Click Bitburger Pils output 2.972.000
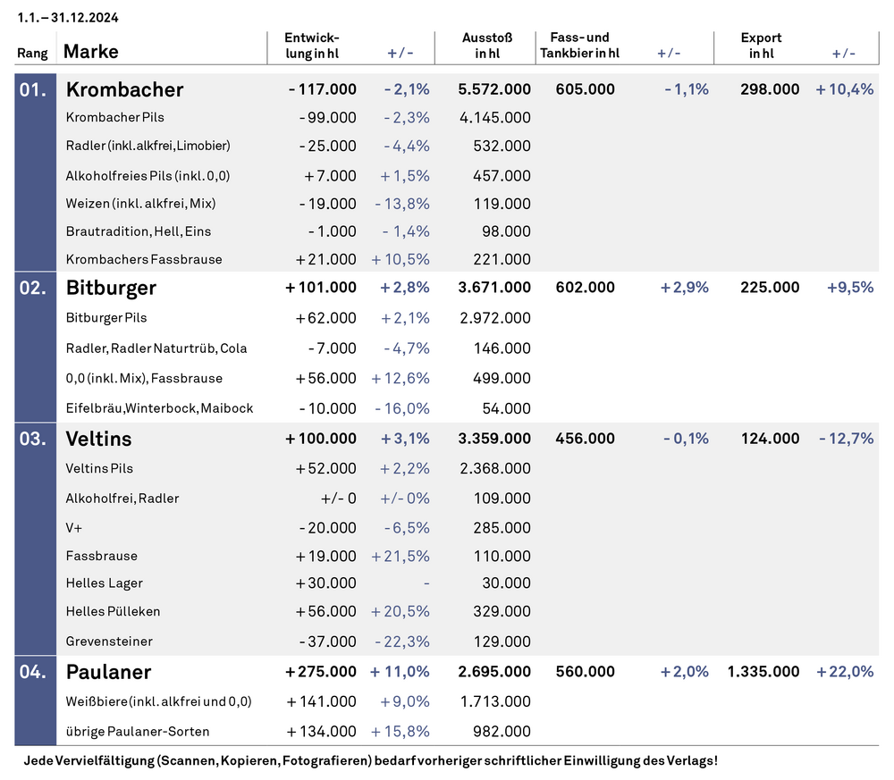 (x=495, y=318)
